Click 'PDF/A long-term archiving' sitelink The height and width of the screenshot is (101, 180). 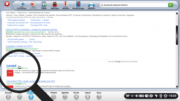click(x=17, y=42)
